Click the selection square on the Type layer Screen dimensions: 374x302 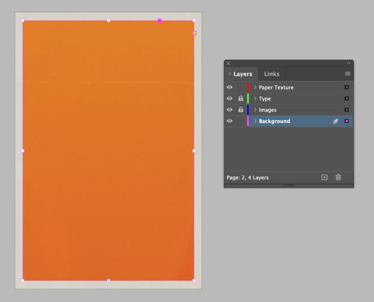coord(347,98)
